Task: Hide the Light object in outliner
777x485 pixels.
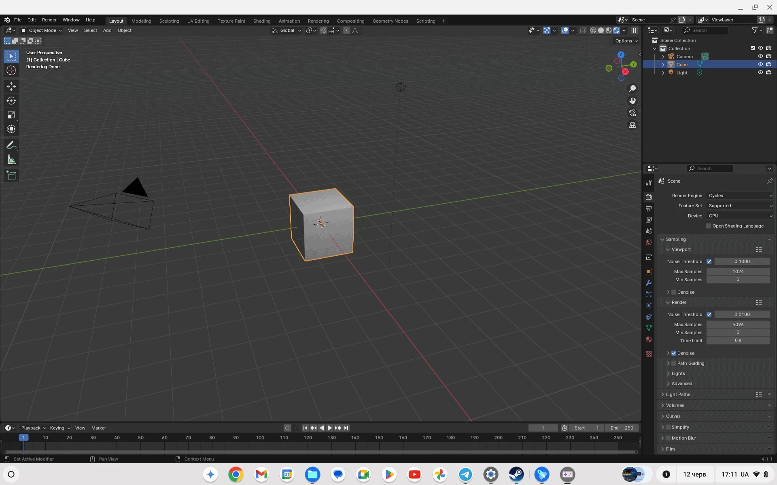Action: click(x=760, y=73)
